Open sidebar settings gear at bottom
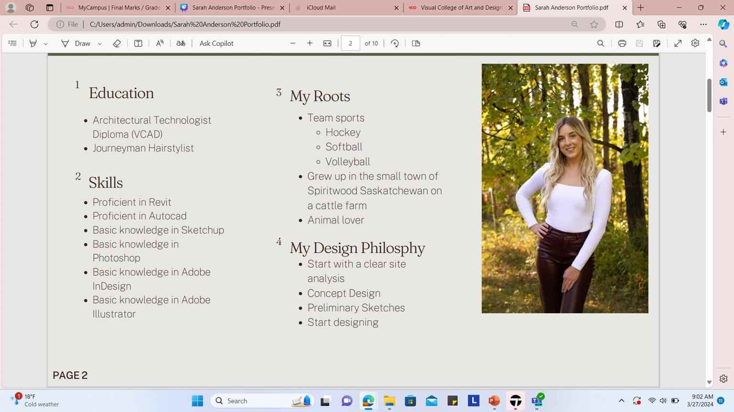 [x=723, y=379]
